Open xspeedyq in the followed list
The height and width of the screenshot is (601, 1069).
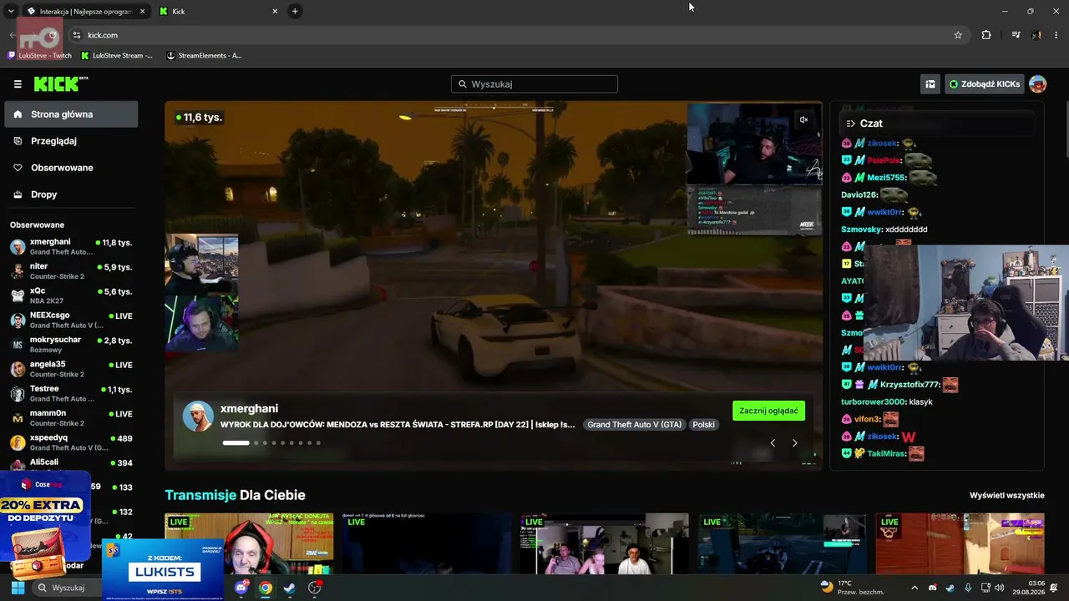pyautogui.click(x=71, y=442)
